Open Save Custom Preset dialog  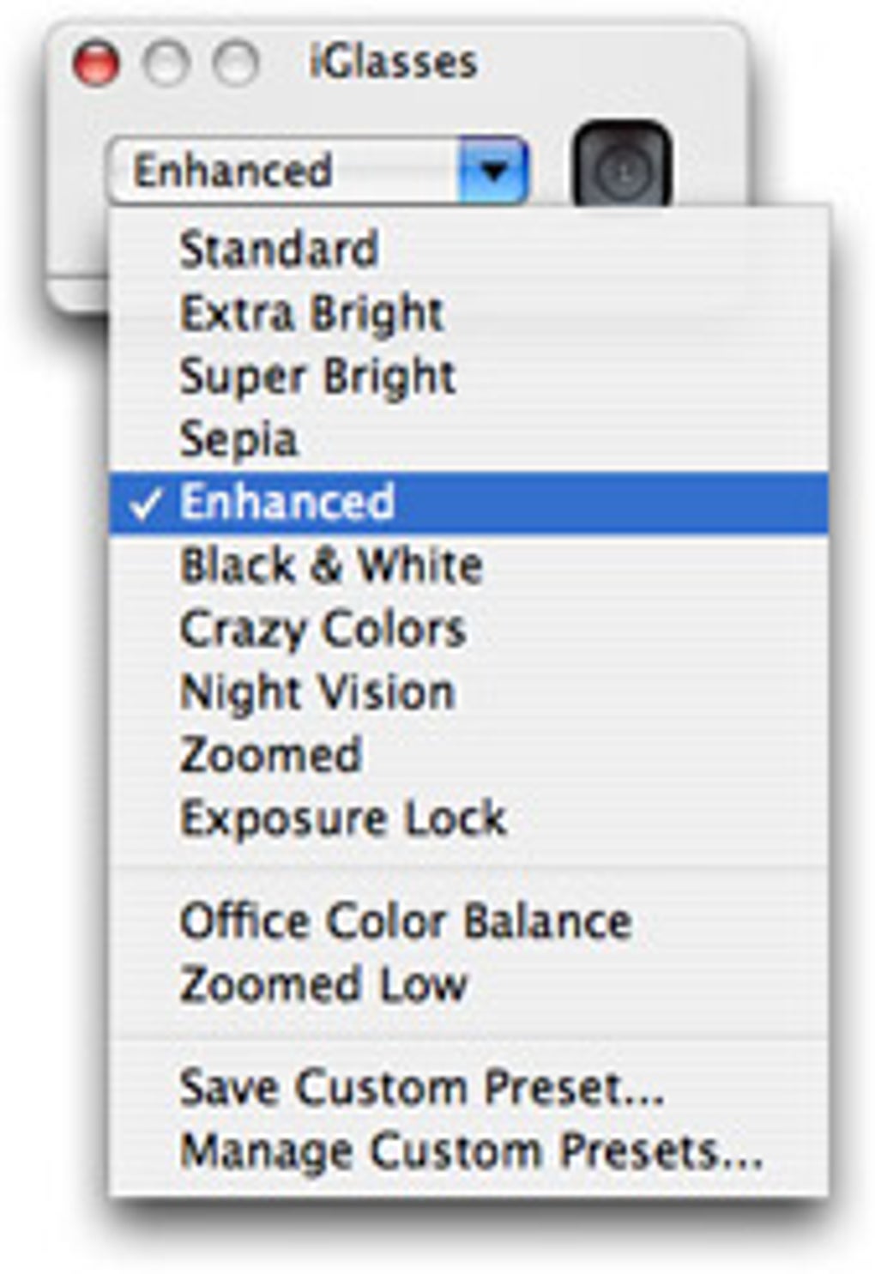click(468, 1088)
